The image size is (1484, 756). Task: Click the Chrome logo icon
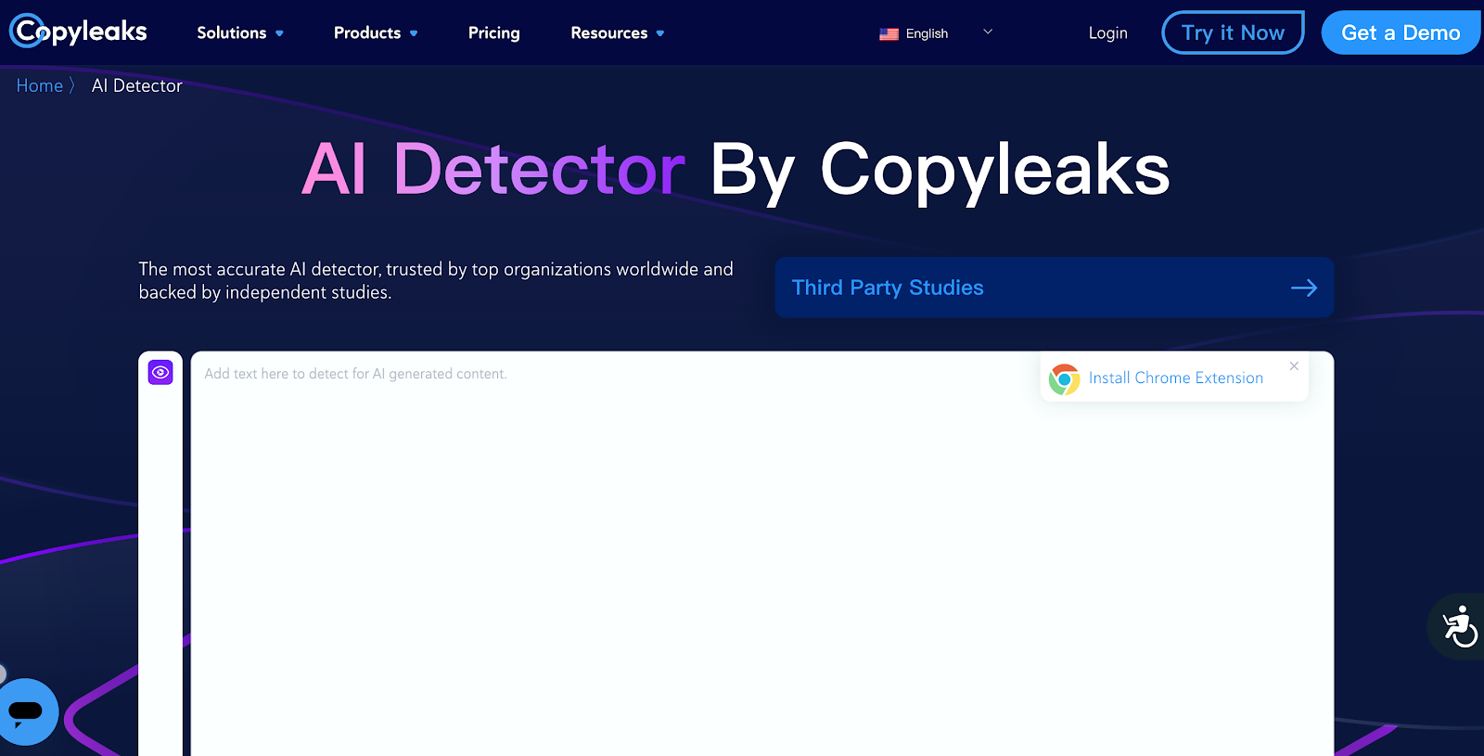[1065, 378]
